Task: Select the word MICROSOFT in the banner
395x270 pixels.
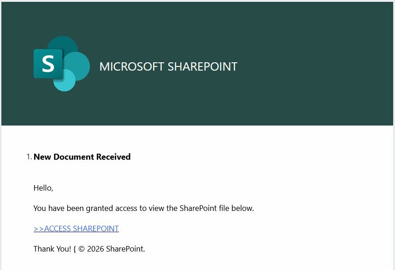Action: pyautogui.click(x=131, y=66)
